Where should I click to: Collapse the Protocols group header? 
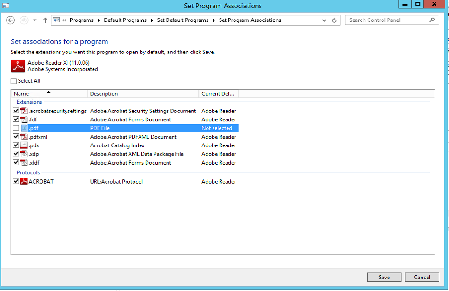click(x=28, y=172)
